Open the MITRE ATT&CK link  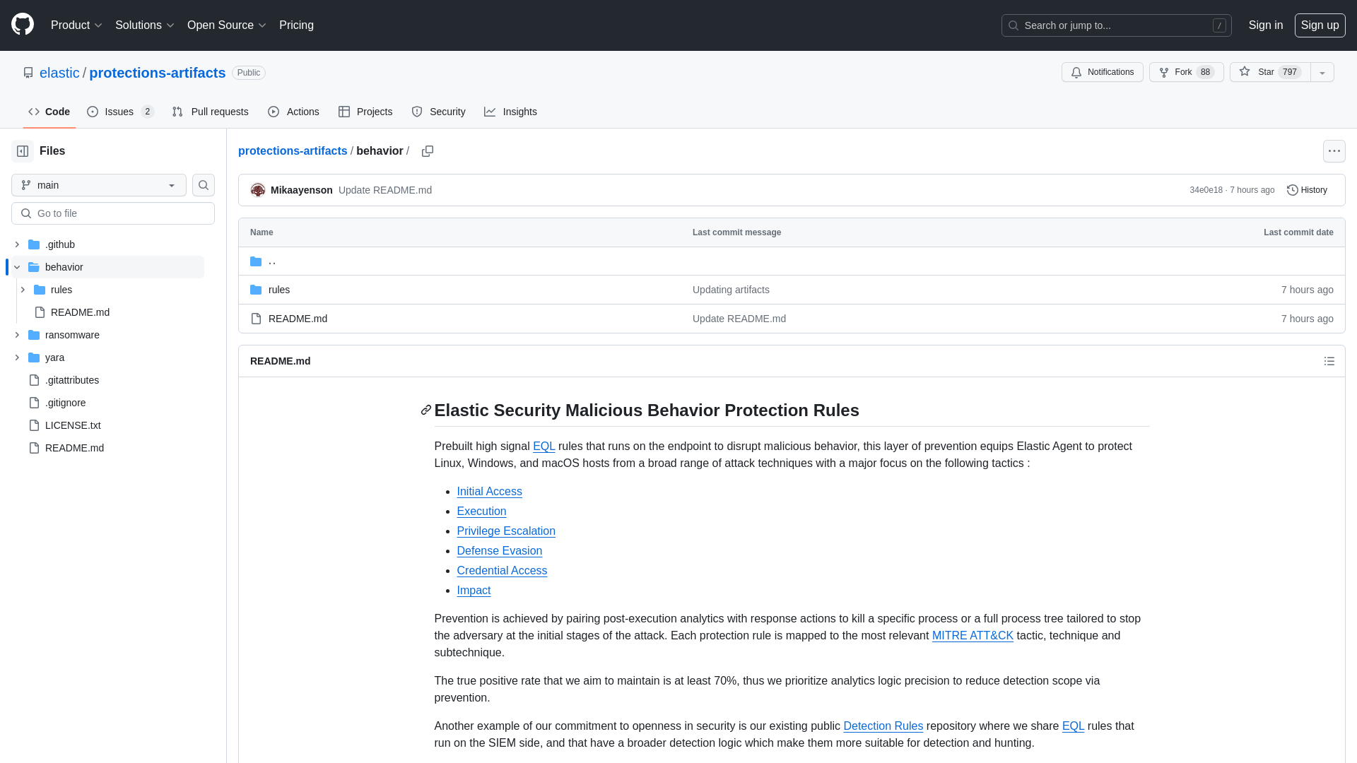973,636
